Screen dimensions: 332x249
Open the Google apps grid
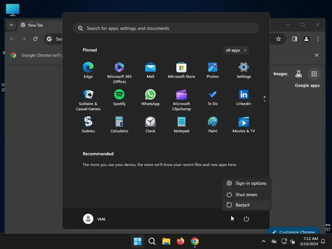314,74
